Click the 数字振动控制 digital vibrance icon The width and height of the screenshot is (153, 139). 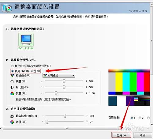point(12,116)
